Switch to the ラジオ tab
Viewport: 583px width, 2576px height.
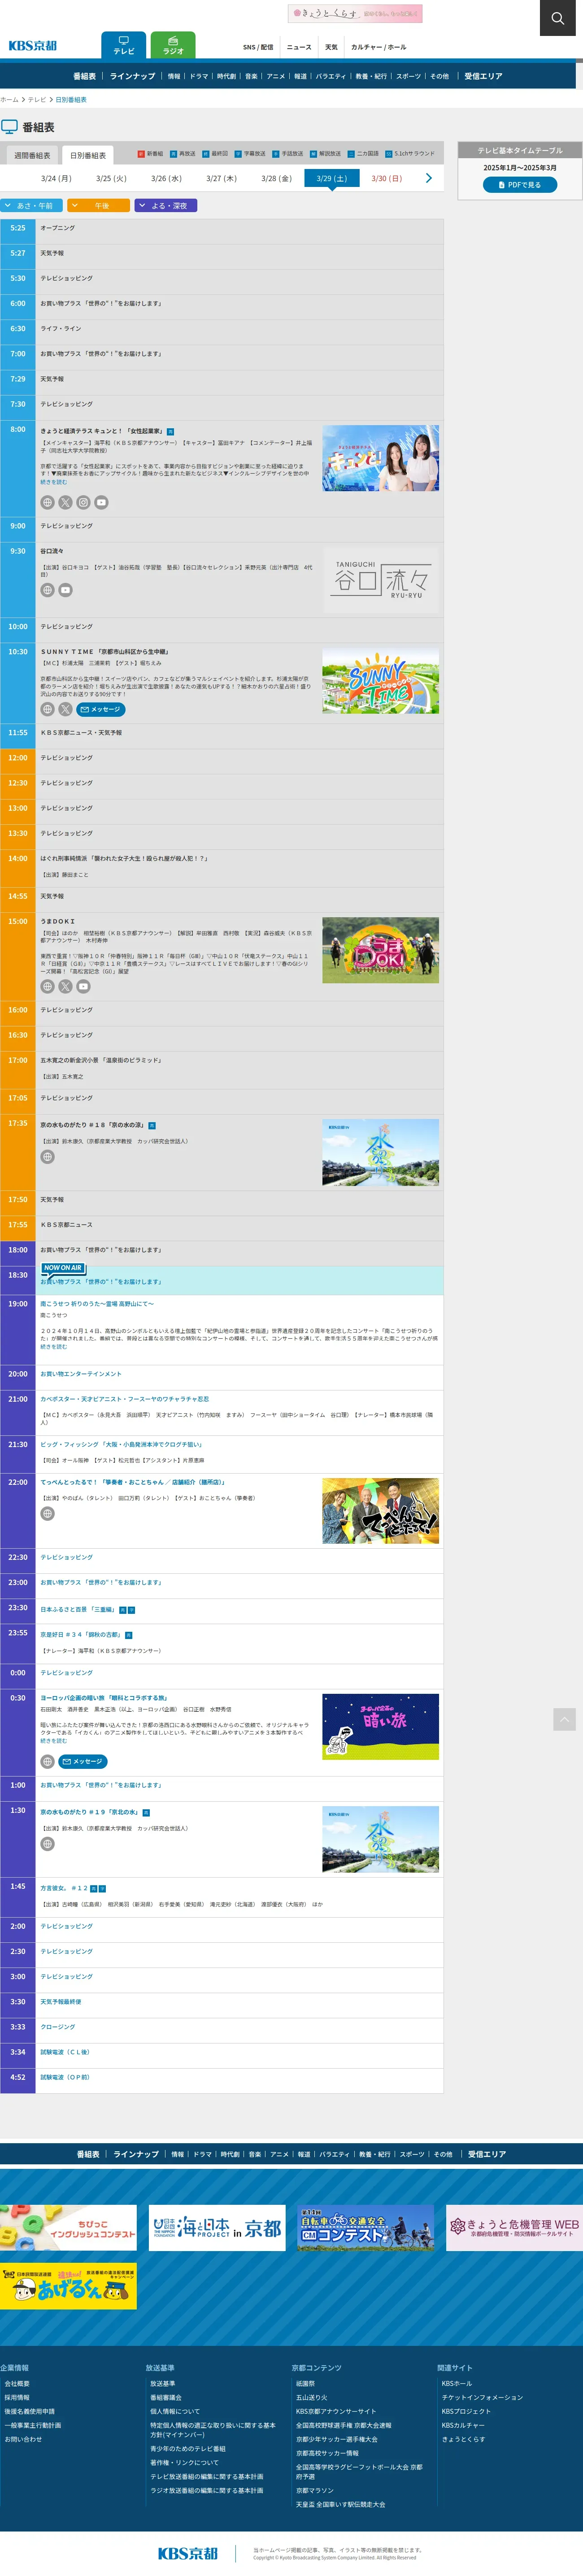(x=173, y=45)
